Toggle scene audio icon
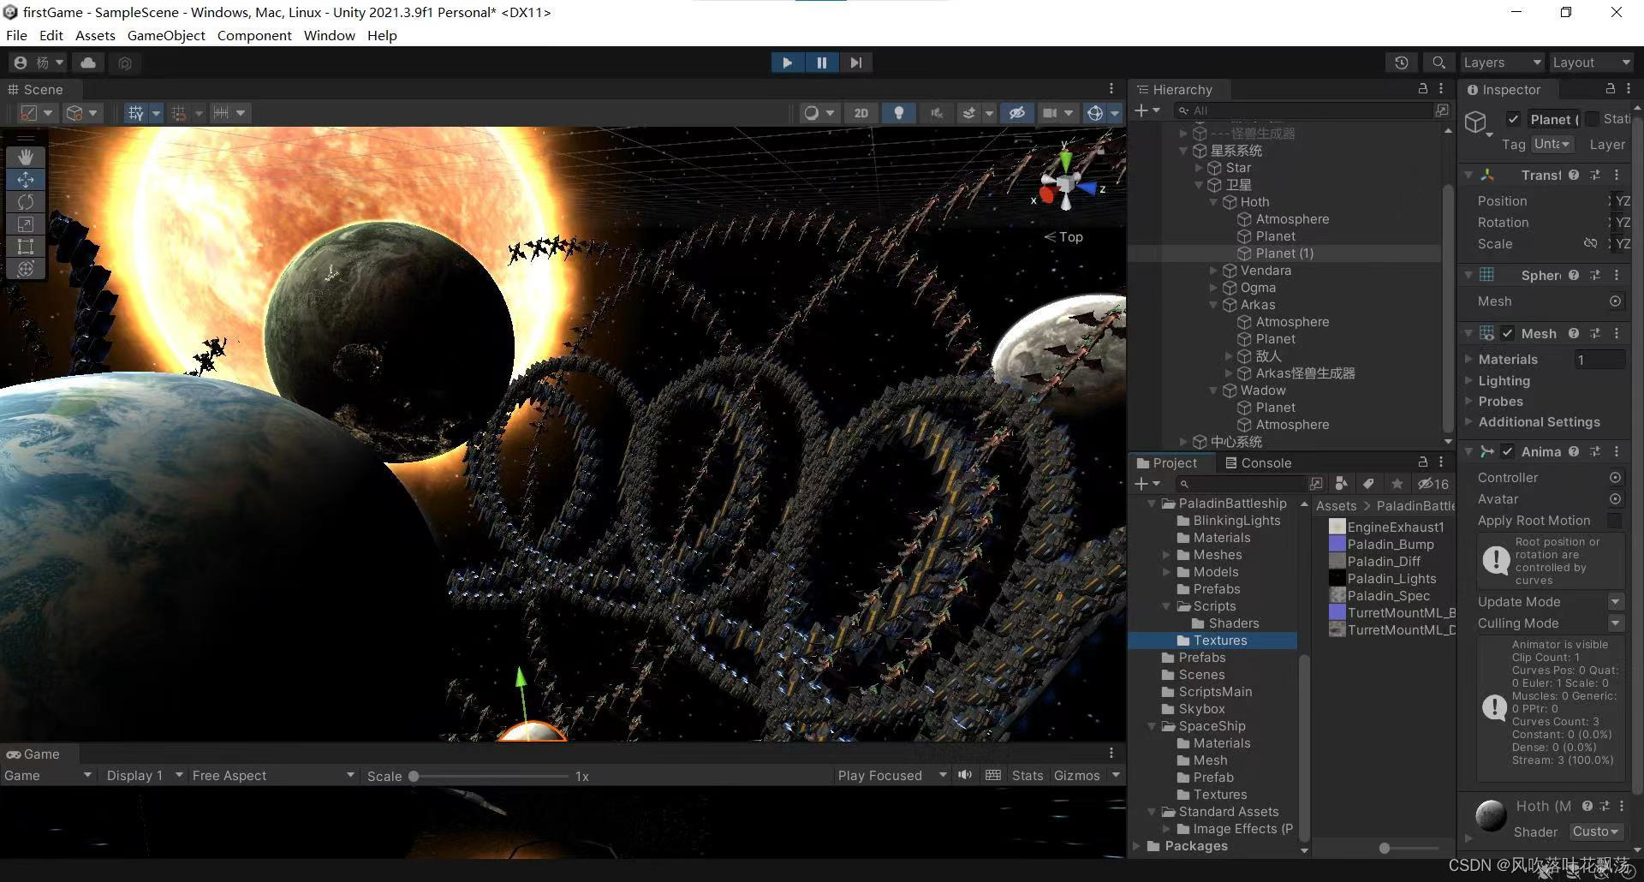1644x882 pixels. click(x=937, y=113)
